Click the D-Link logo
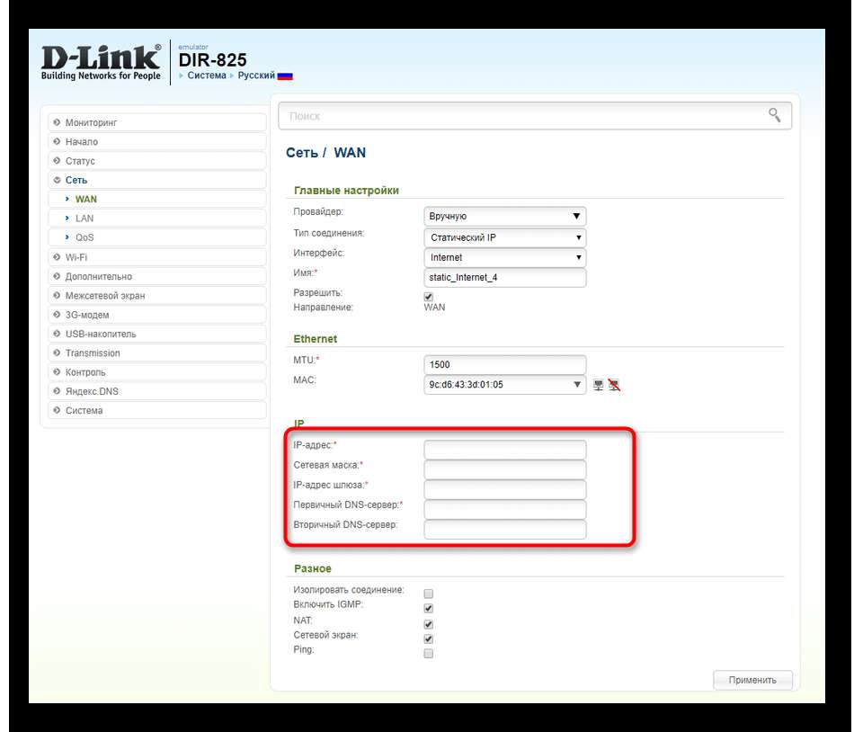854x732 pixels. (102, 62)
